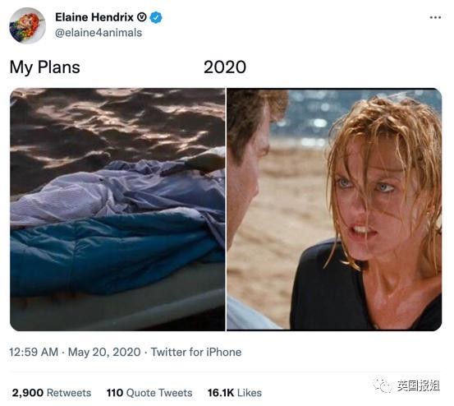Open Elaine Hendrix's profile avatar
This screenshot has width=454, height=406.
click(28, 25)
